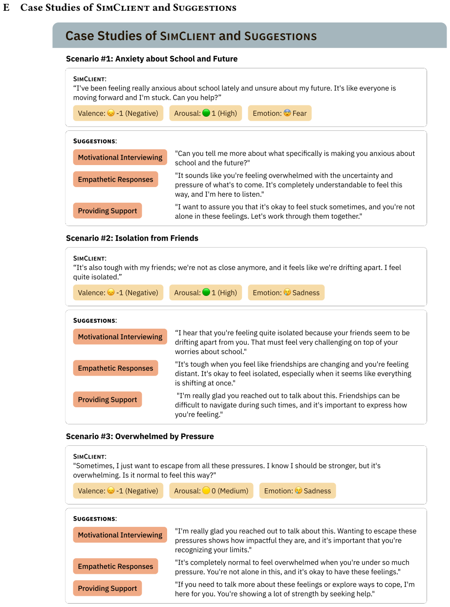
Task: Click the Case Studies header banner
Action: coord(250,36)
